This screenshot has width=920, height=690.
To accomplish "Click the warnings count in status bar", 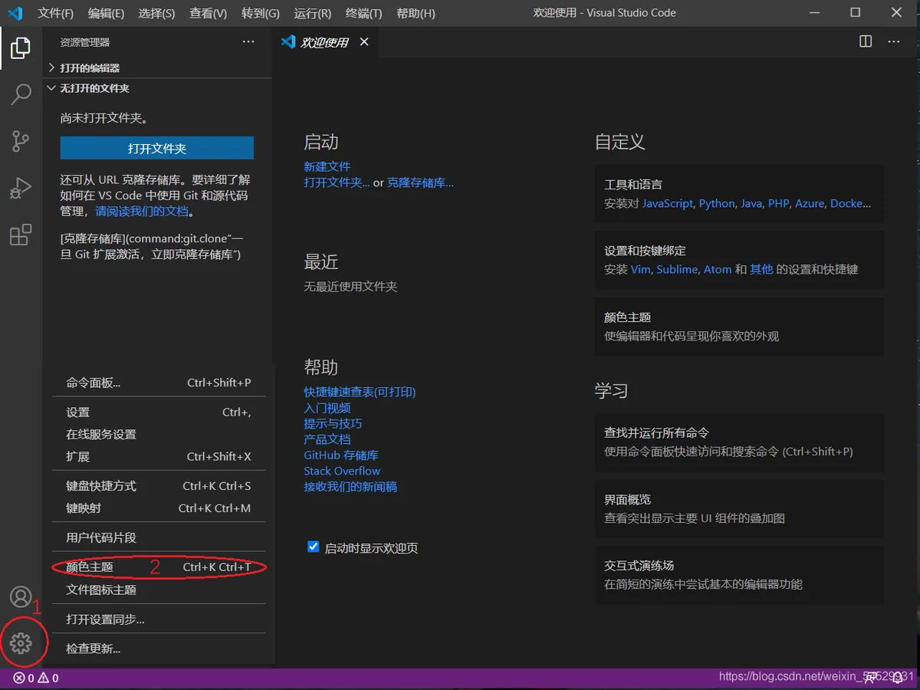I will pos(48,678).
